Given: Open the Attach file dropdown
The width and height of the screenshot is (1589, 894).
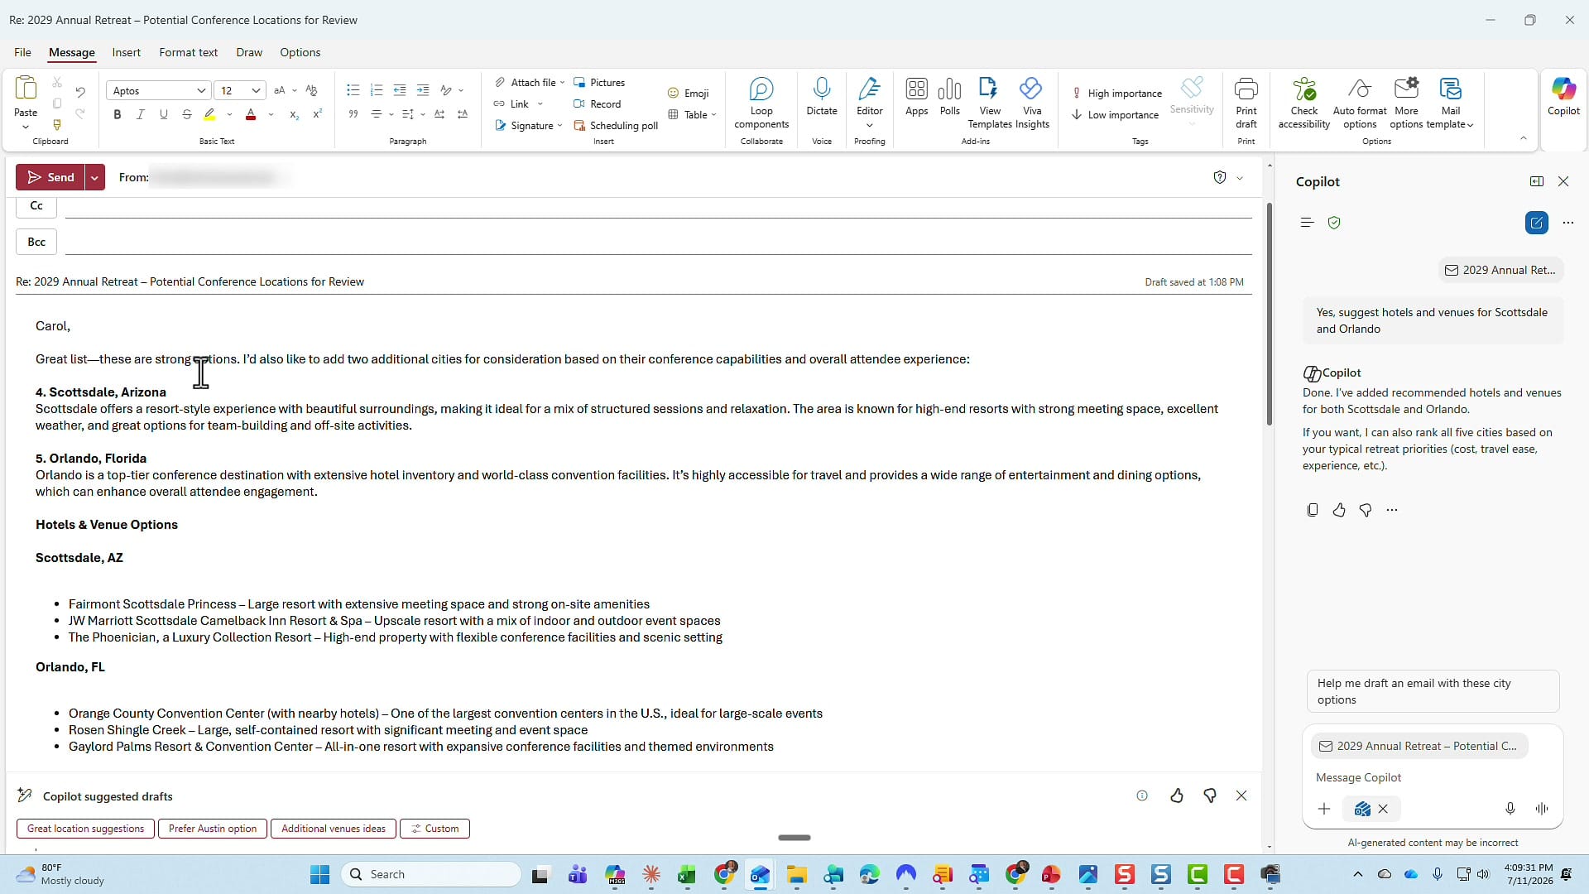Looking at the screenshot, I should (x=562, y=82).
